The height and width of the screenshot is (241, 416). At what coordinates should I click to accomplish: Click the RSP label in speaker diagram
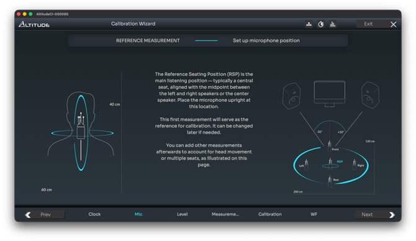tap(340, 161)
